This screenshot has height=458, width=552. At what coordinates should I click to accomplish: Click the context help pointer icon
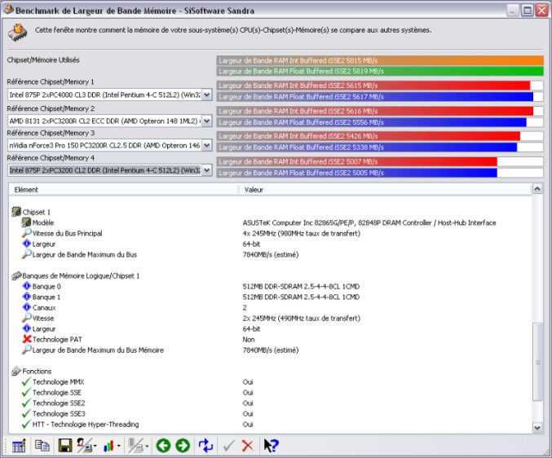pos(271,446)
